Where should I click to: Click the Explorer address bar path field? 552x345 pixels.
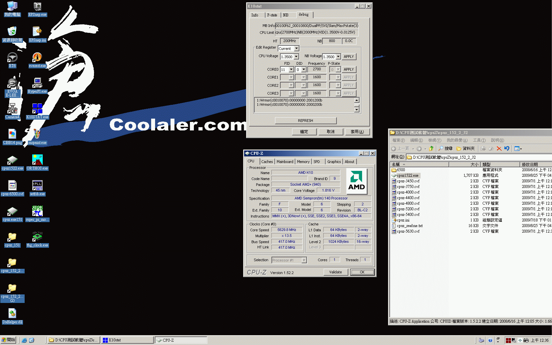(x=479, y=157)
